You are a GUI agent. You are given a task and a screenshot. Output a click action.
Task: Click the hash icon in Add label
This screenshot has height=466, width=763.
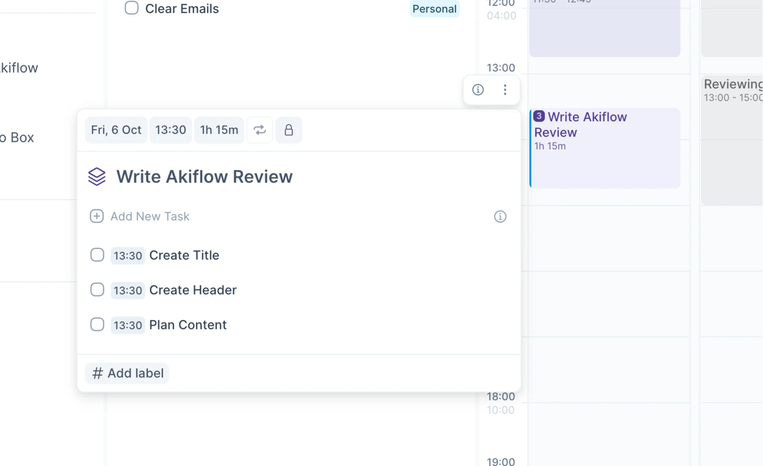[x=97, y=373]
